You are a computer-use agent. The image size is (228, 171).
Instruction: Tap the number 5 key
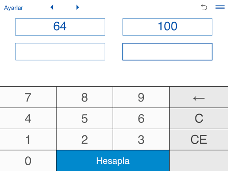tap(85, 118)
